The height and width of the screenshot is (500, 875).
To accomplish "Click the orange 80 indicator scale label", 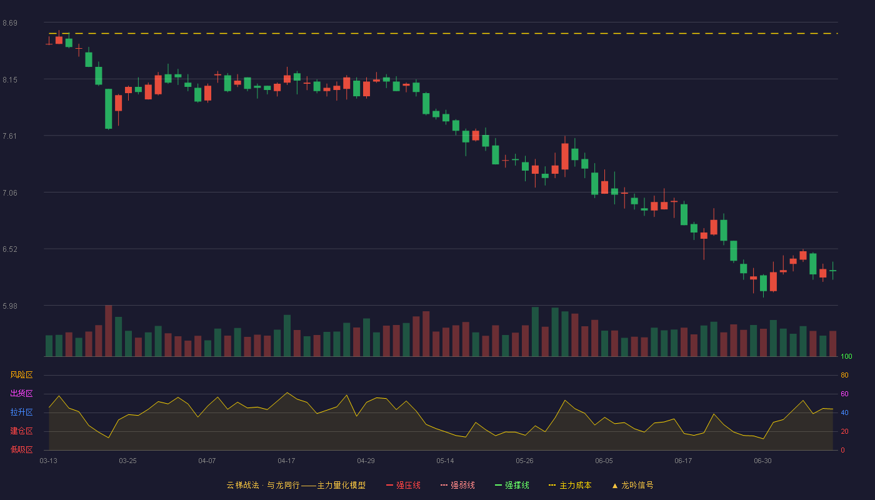I will tap(844, 375).
